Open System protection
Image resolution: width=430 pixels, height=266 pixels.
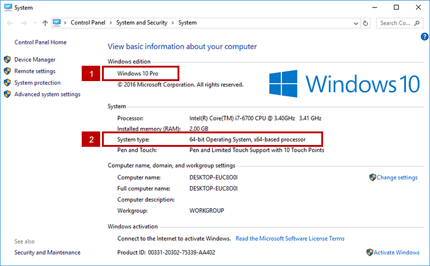click(x=37, y=82)
